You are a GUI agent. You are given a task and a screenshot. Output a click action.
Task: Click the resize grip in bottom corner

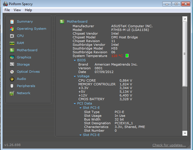[x=189, y=147]
